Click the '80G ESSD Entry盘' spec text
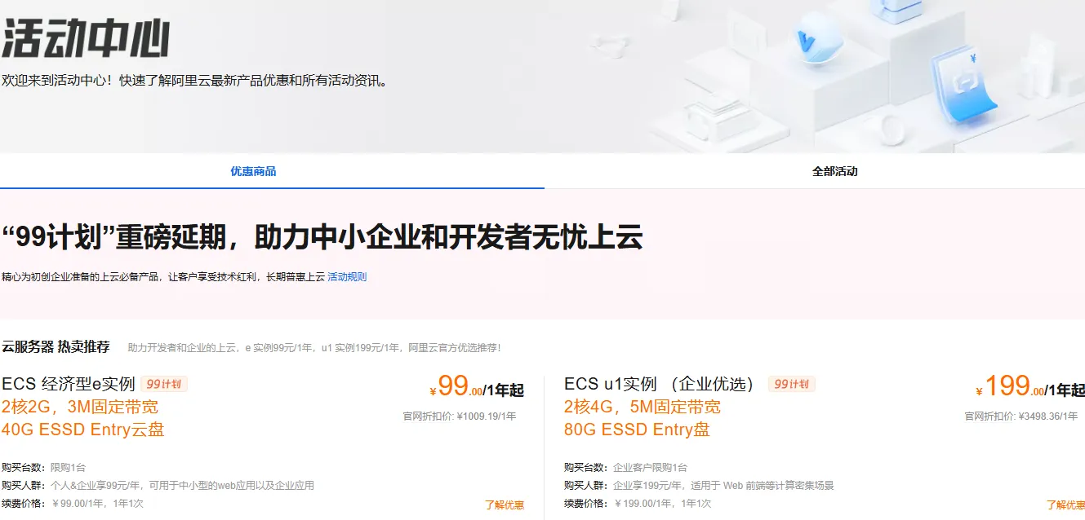Viewport: 1085px width, 520px height. 637,430
